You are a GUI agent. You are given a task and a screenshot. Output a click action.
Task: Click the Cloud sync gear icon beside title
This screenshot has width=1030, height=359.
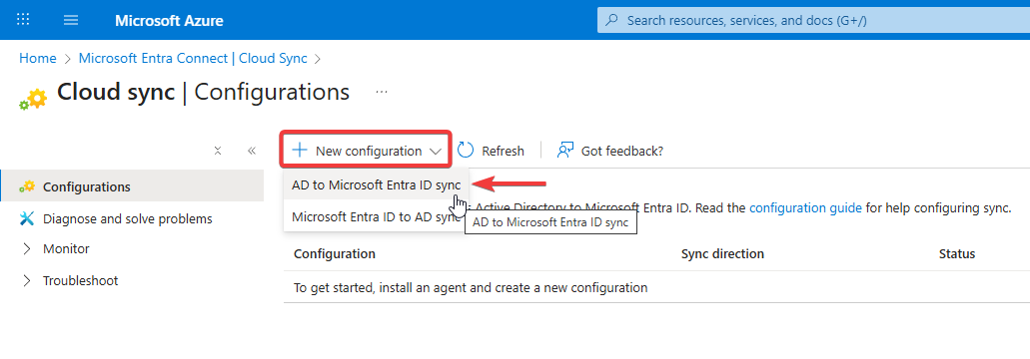point(33,99)
